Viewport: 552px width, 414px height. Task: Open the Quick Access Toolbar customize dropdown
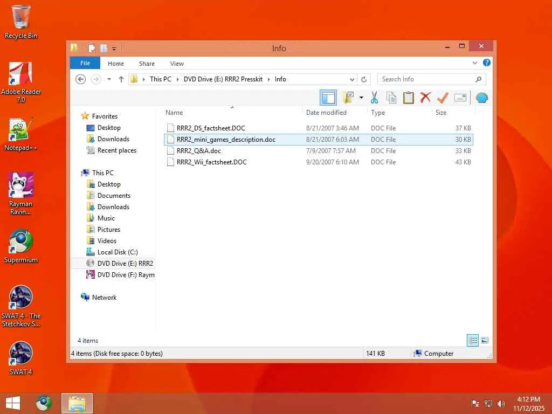coord(114,49)
